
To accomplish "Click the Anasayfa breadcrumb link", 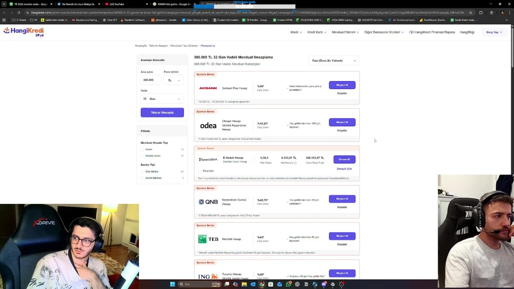I will (141, 46).
